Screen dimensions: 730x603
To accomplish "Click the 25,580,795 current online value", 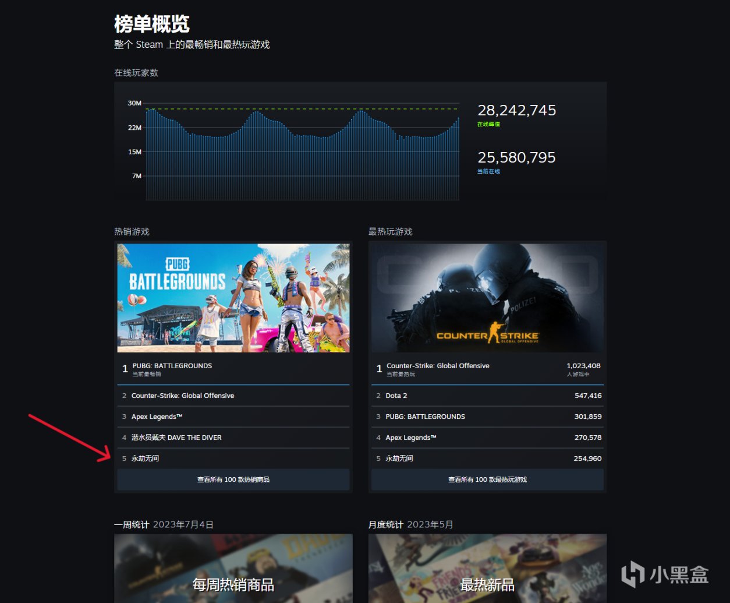I will pyautogui.click(x=517, y=157).
